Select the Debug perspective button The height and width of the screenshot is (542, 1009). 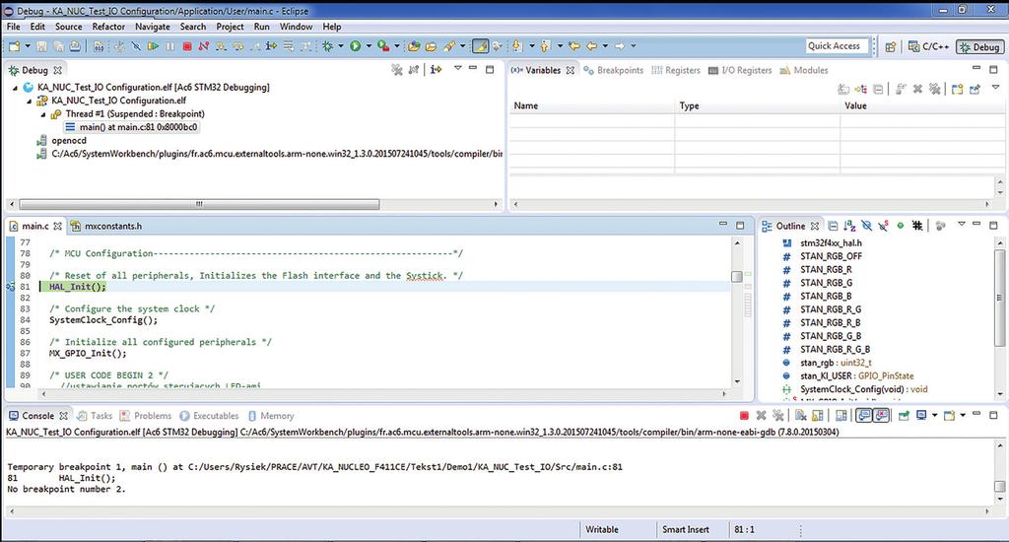click(980, 47)
